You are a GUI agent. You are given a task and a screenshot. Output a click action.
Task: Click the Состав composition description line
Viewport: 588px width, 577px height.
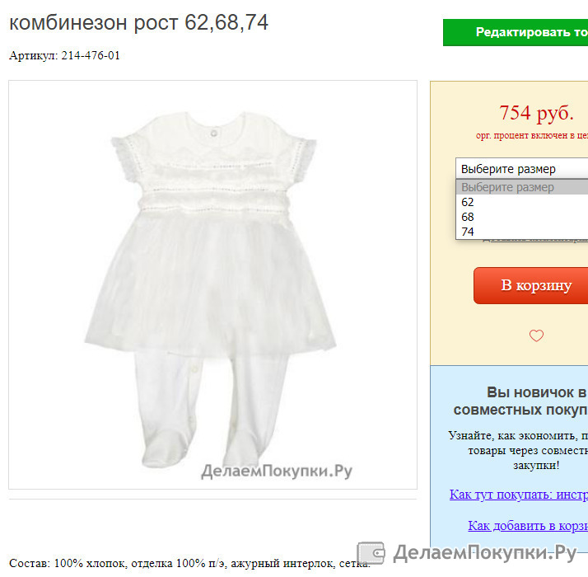pyautogui.click(x=189, y=563)
